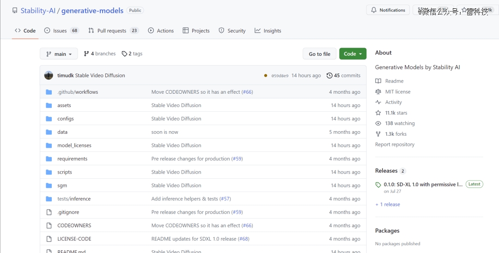Expand the green Code dropdown button
499x253 pixels.
(353, 54)
